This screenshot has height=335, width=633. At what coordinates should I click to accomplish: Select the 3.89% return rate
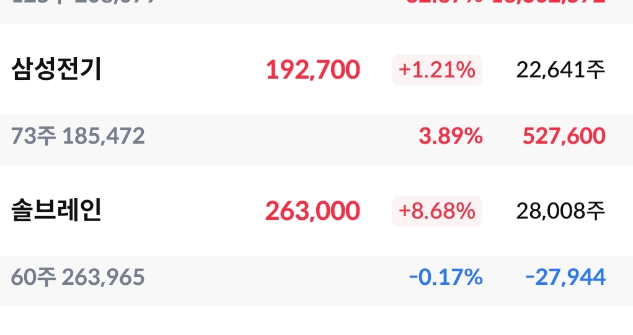tap(450, 136)
